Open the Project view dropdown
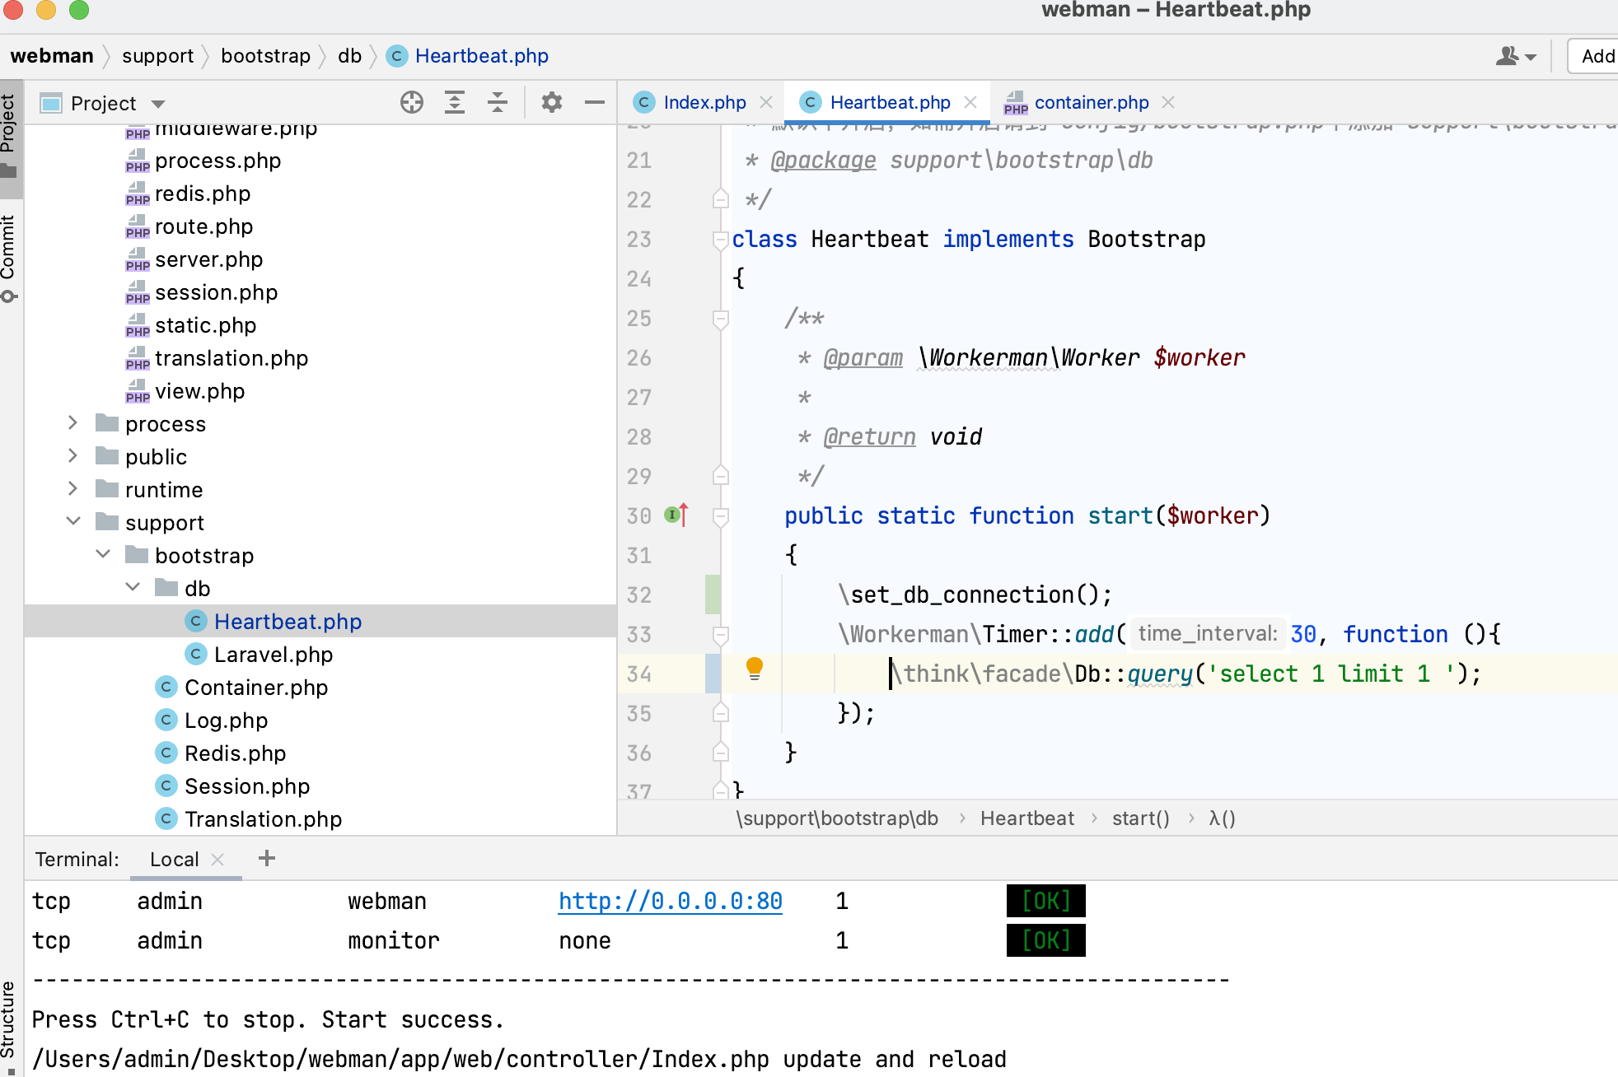This screenshot has height=1077, width=1618. click(x=159, y=104)
